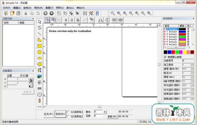Open the 查看(V) menu
The image size is (197, 125).
(x=49, y=8)
